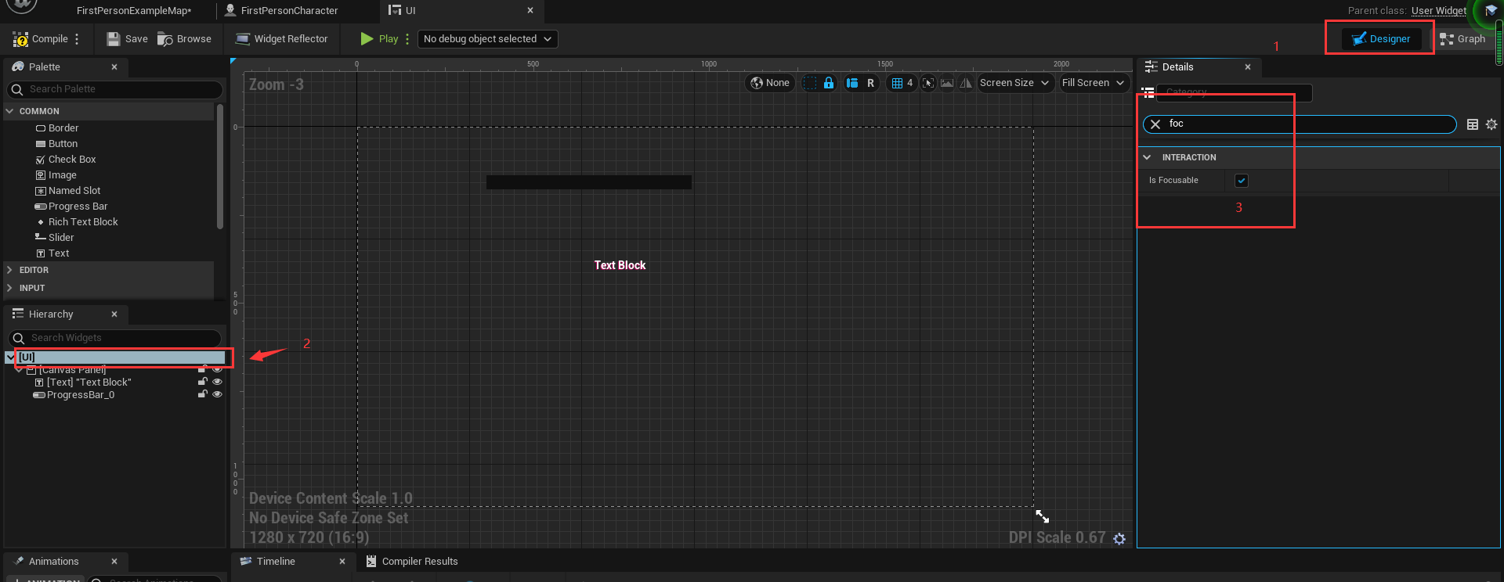Switch to the Graph mode tab
Screen dimensions: 1504x582
pos(1462,39)
